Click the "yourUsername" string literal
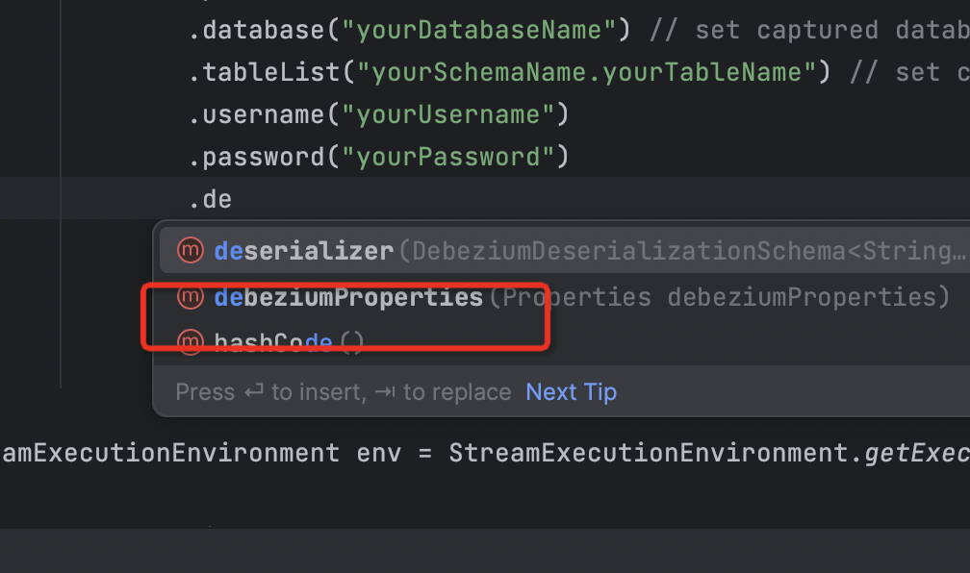970x573 pixels. tap(449, 114)
